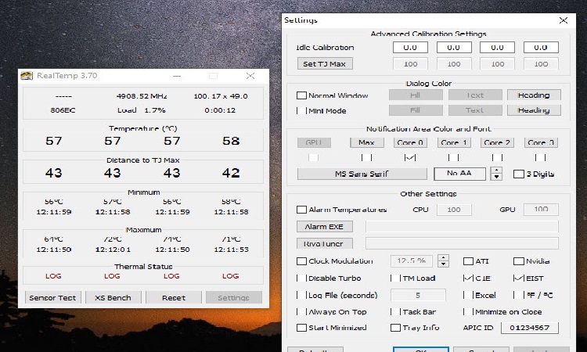
Task: Close the RealTemp 3.70 window
Action: point(250,76)
